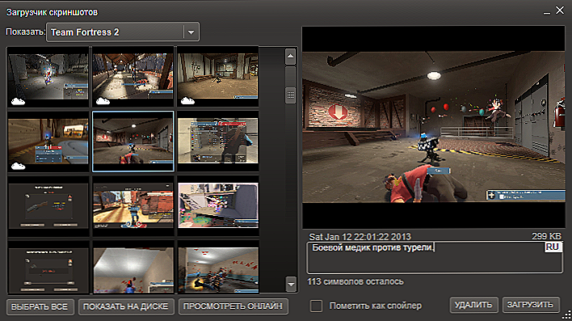Click the cloud icon on second-row first thumbnail
Image resolution: width=572 pixels, height=321 pixels.
click(18, 167)
